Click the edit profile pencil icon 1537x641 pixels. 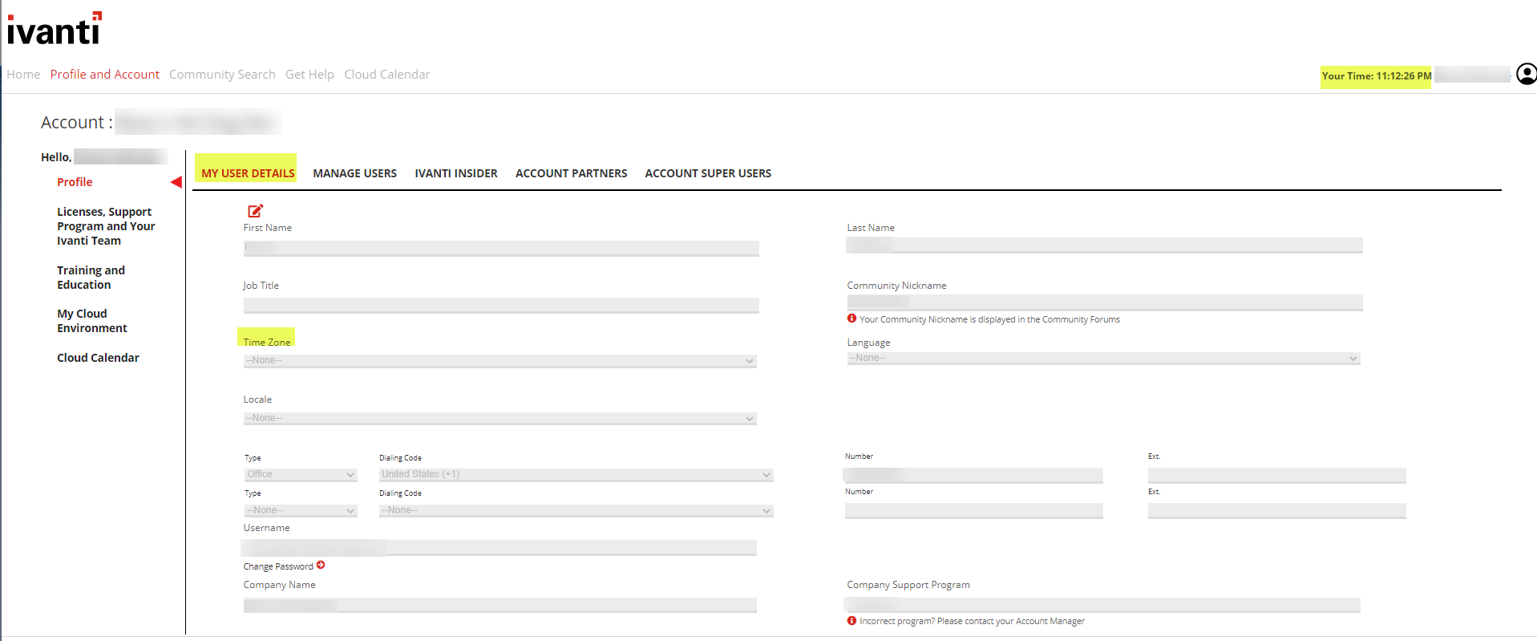(255, 211)
